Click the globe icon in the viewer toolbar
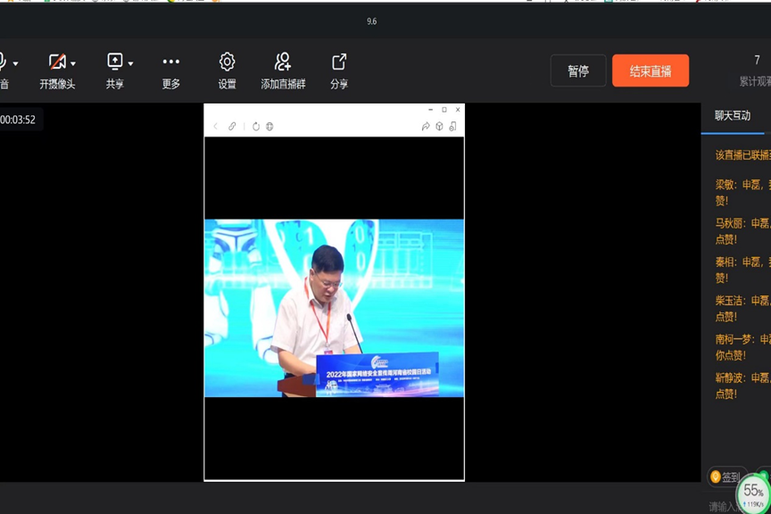The image size is (771, 514). point(269,127)
